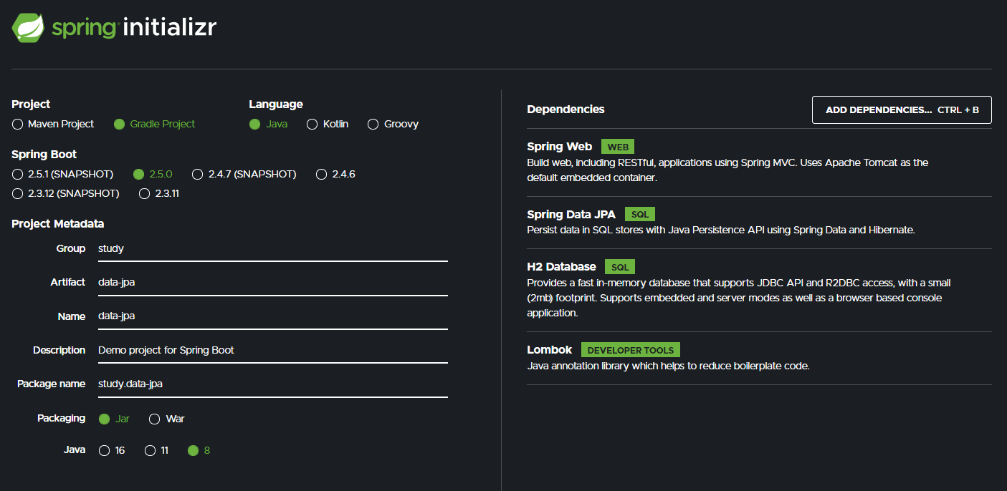This screenshot has width=1007, height=491.
Task: Click the Group input field
Action: click(x=273, y=249)
